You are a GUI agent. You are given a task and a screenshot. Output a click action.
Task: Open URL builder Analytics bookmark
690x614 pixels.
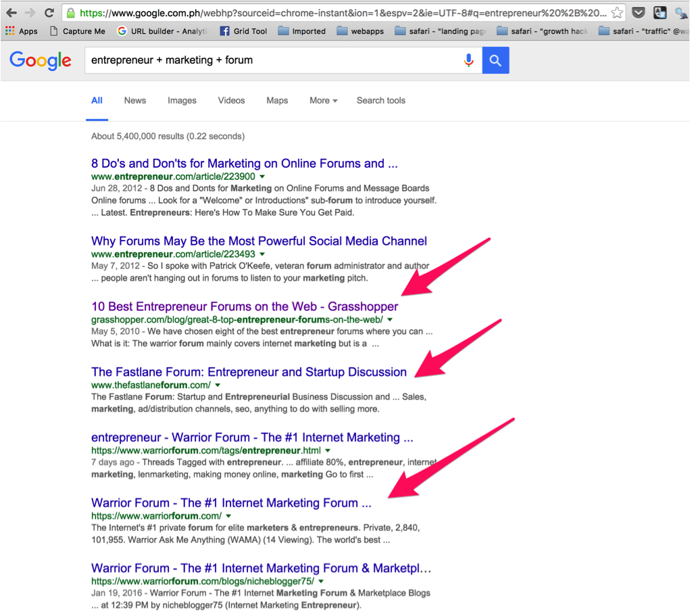click(162, 31)
